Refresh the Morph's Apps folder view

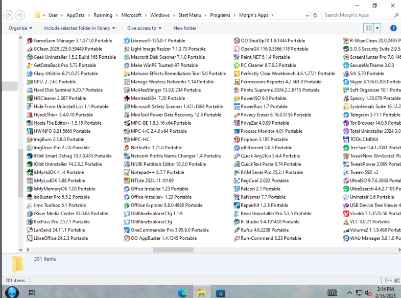click(315, 16)
